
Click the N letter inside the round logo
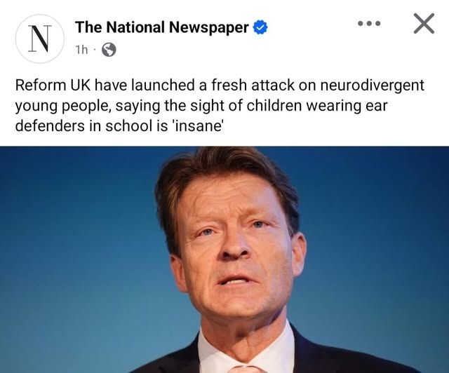(40, 39)
